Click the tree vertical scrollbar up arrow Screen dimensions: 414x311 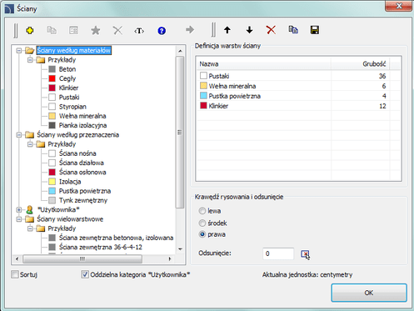tap(180, 51)
